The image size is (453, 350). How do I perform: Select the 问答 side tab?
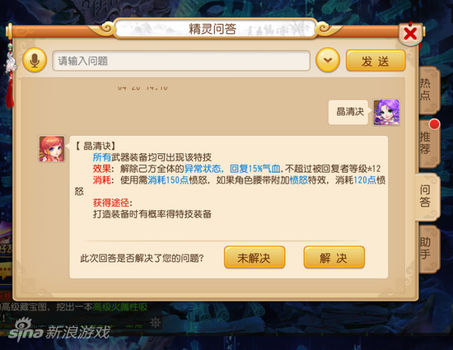(427, 196)
